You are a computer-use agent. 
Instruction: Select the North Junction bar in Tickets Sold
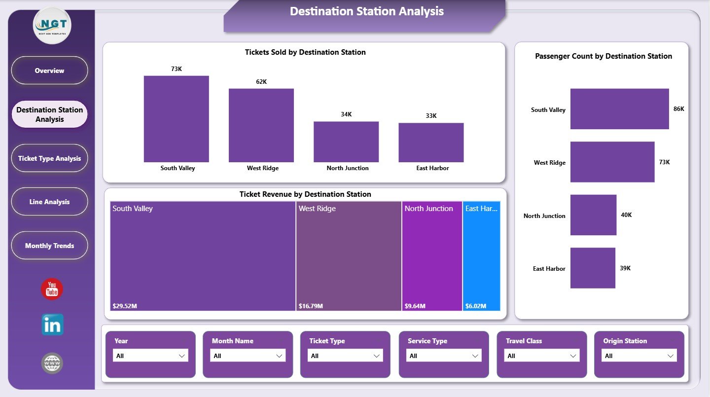point(346,142)
